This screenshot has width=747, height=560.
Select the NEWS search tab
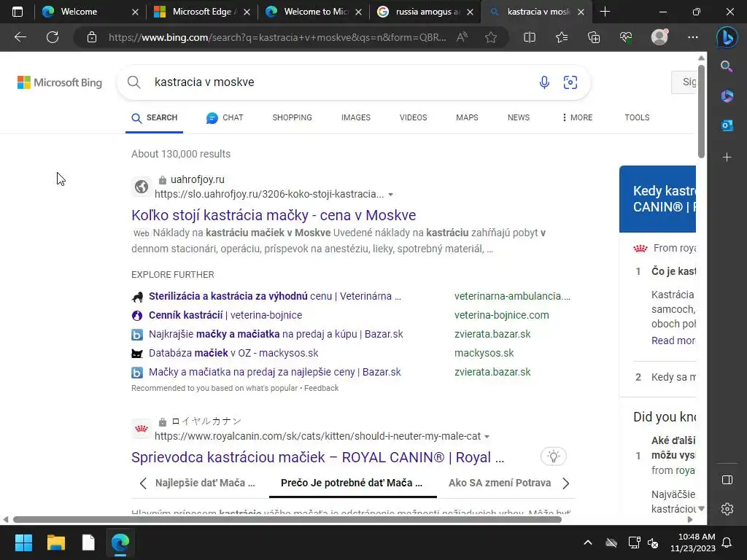point(519,117)
